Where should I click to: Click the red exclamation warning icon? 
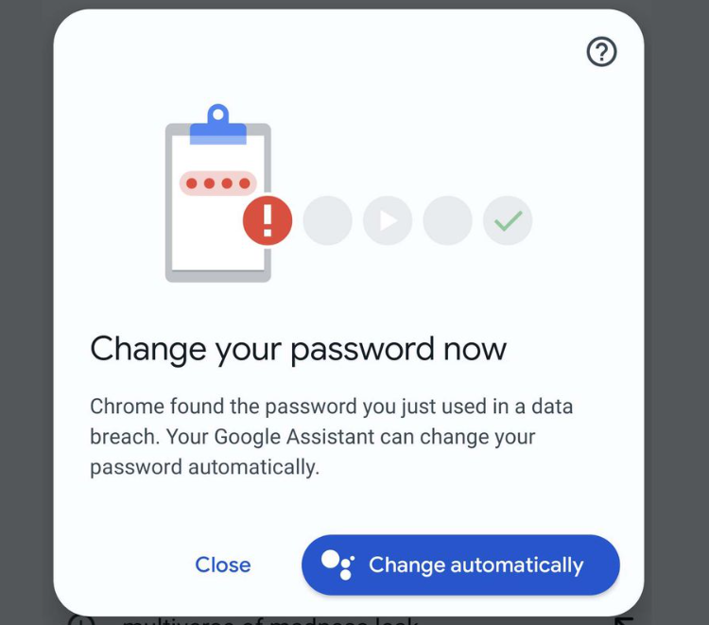tap(268, 221)
